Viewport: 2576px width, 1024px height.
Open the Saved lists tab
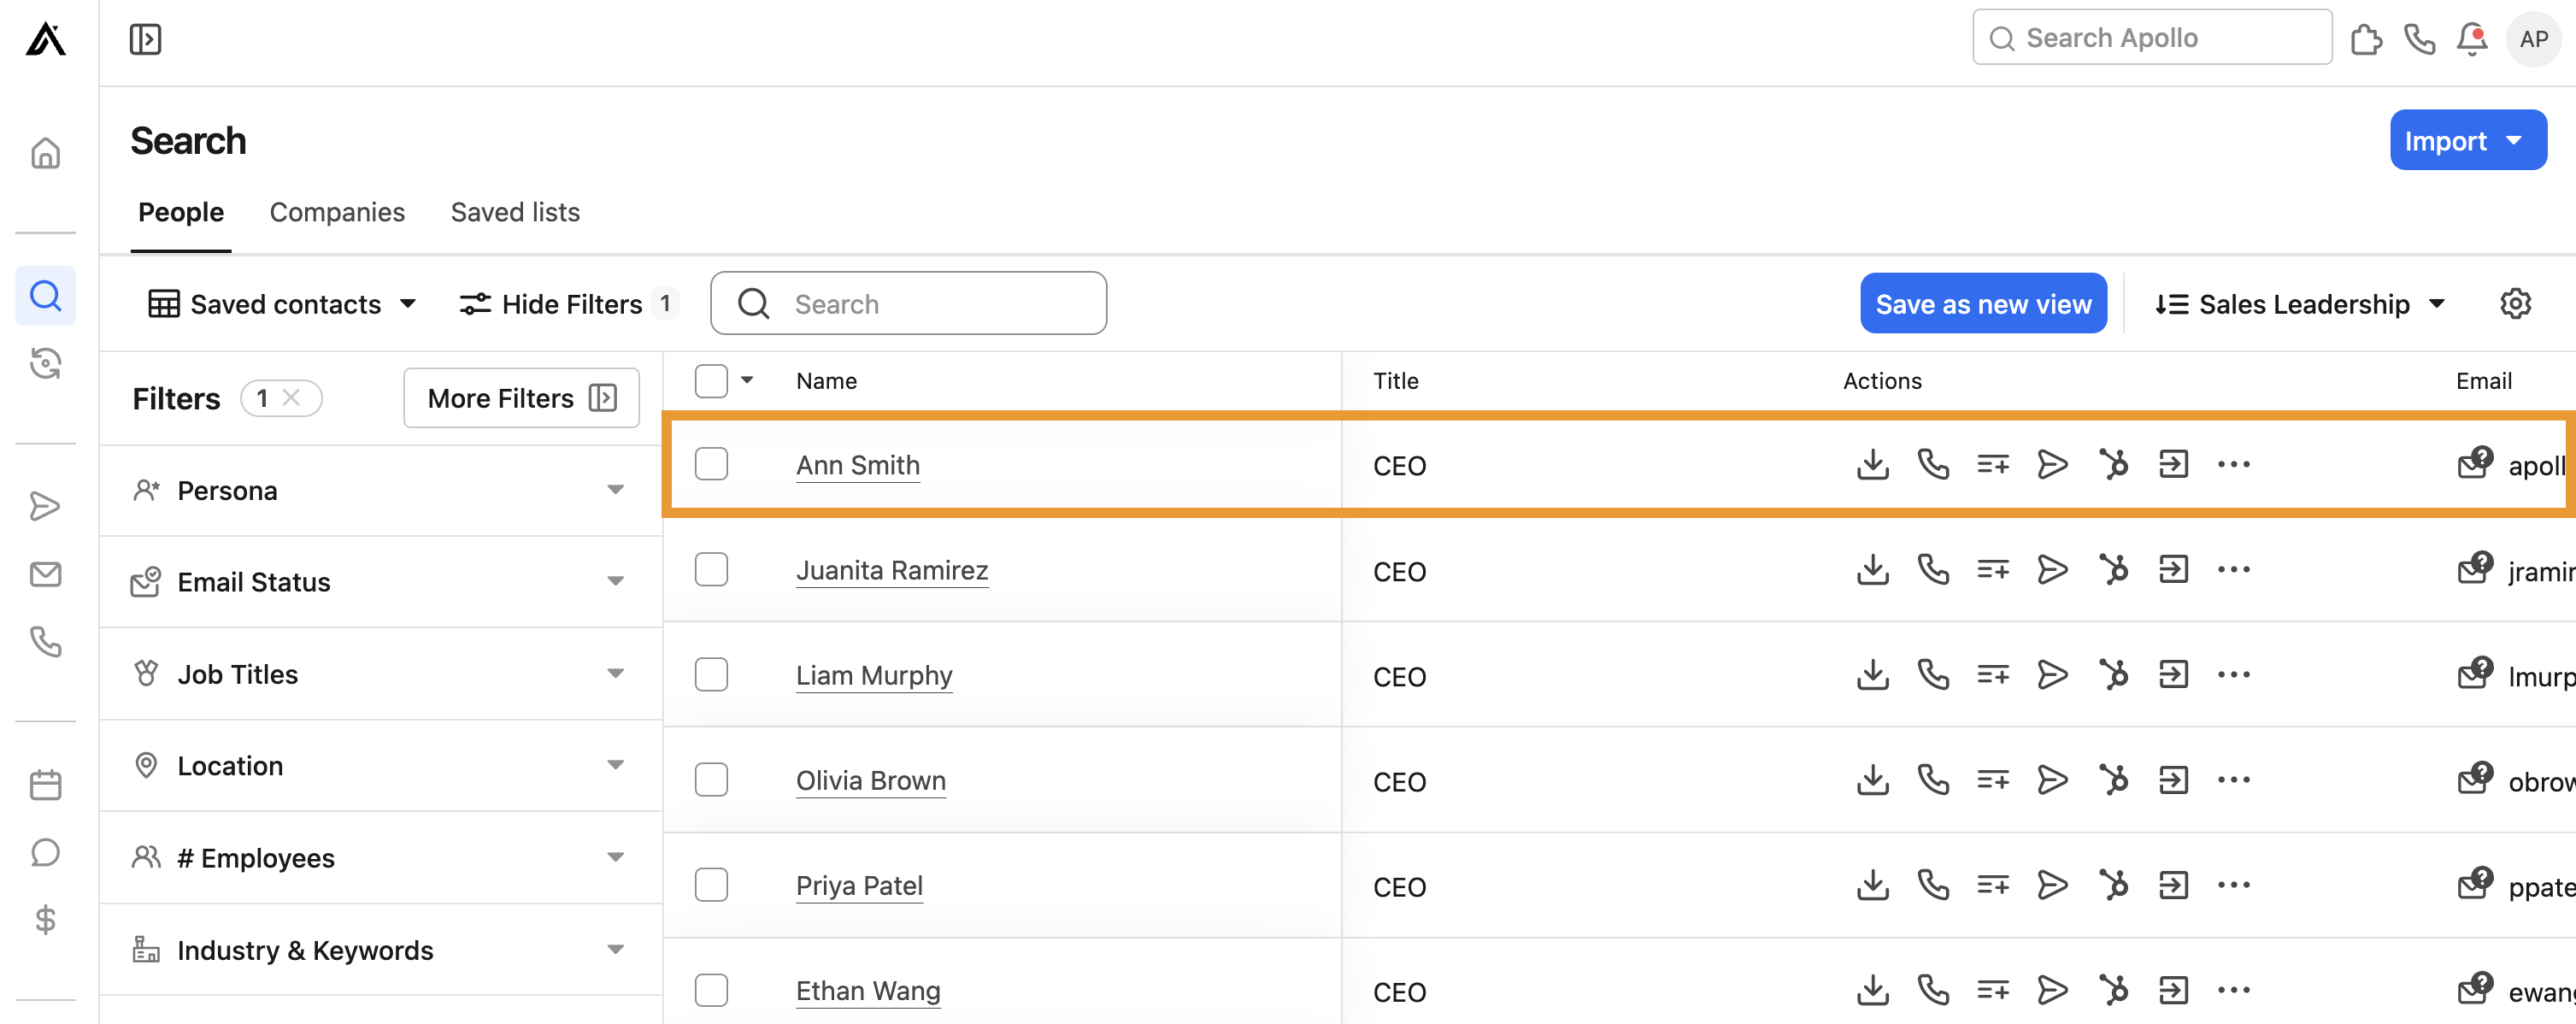pos(515,212)
